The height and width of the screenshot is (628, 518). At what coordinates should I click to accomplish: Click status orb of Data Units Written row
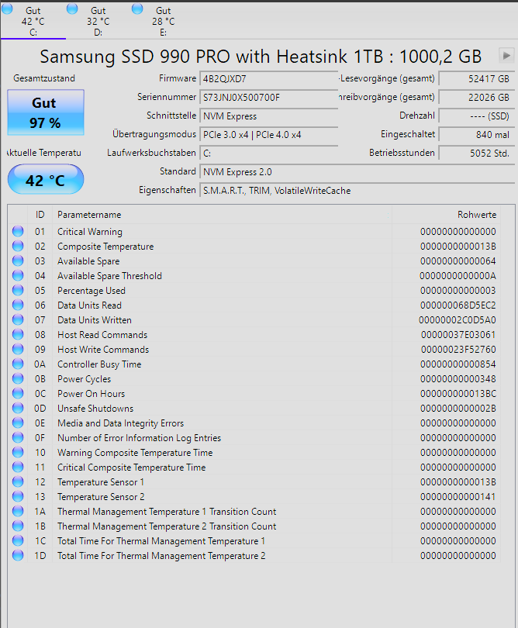(x=18, y=319)
